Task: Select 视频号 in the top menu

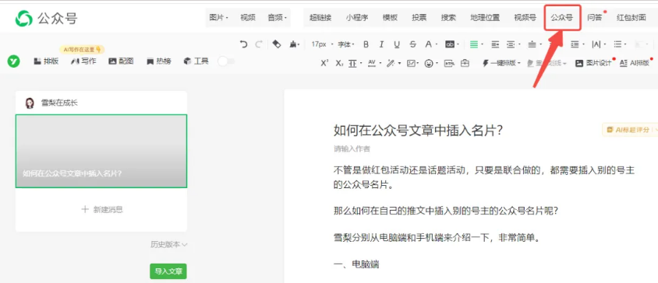Action: tap(525, 18)
